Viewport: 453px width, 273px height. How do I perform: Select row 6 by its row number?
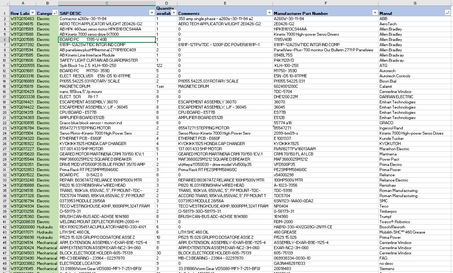pyautogui.click(x=5, y=39)
